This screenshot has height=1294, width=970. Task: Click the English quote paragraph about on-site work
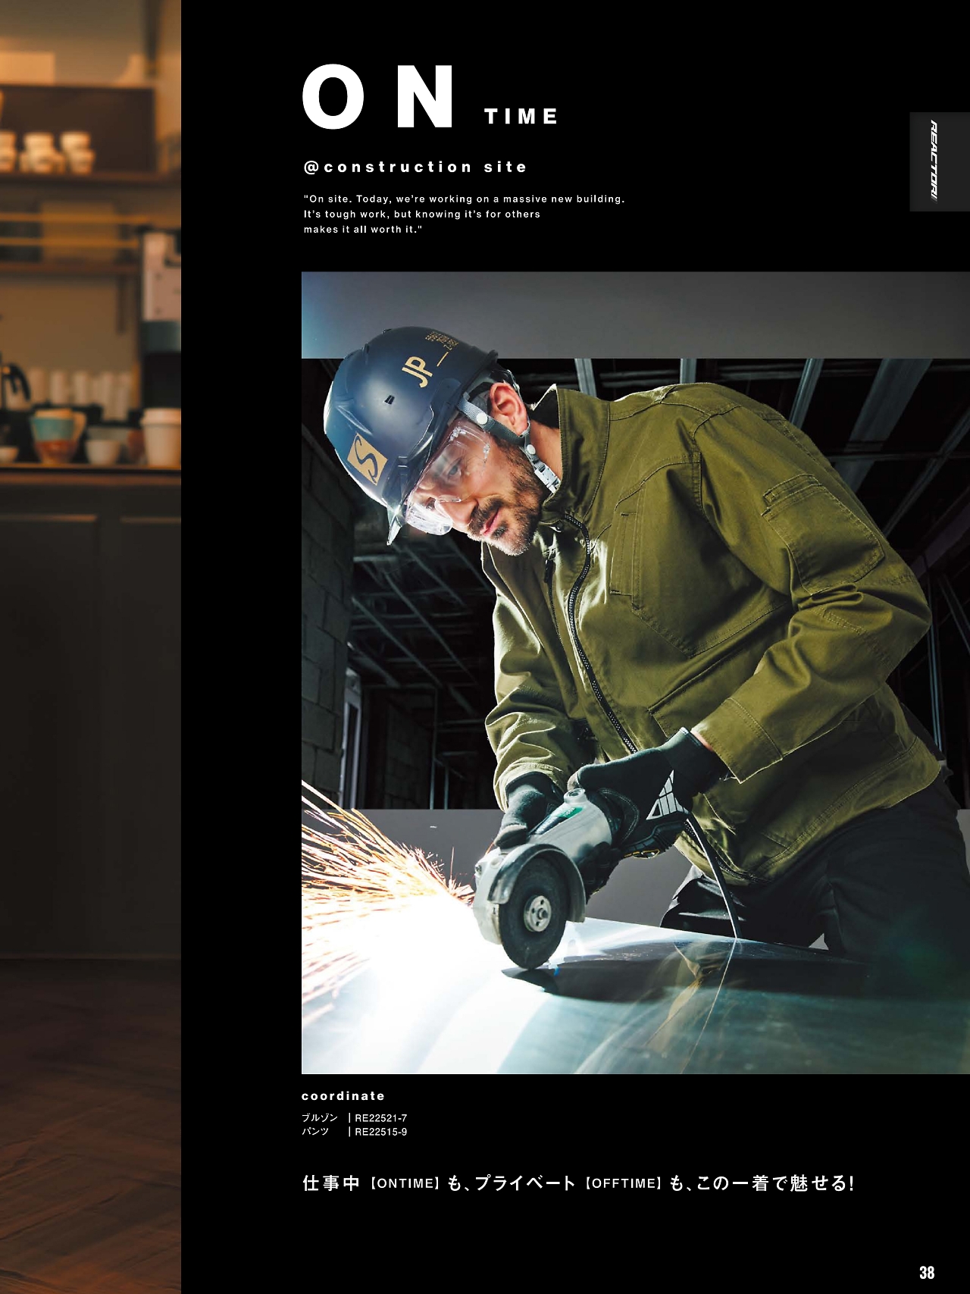[x=463, y=214]
